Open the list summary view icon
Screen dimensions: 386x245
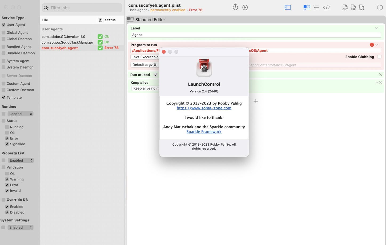316,7
